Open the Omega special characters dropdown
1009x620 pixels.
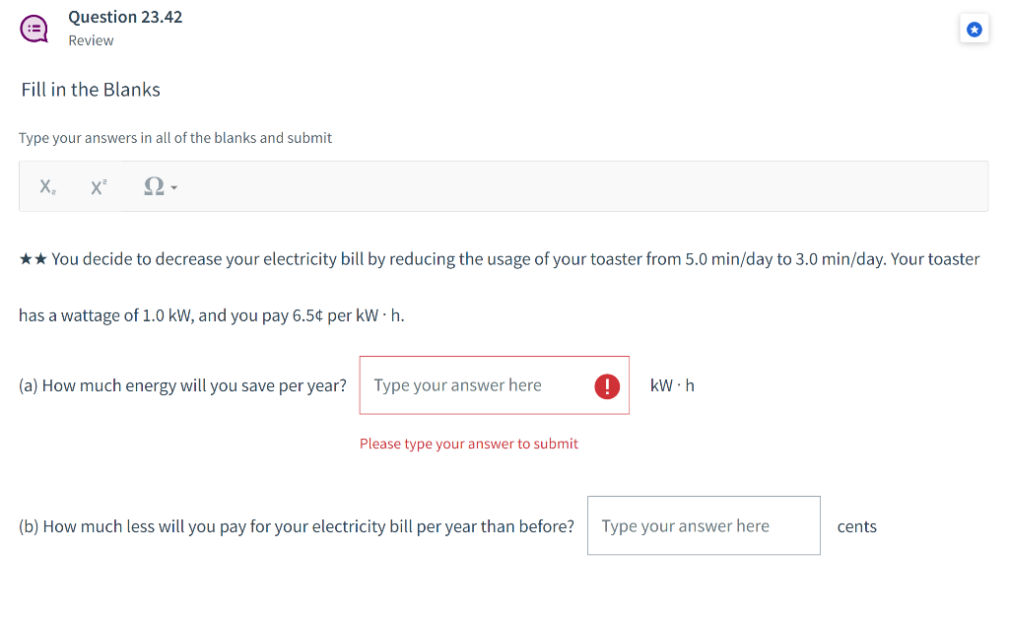click(x=160, y=186)
